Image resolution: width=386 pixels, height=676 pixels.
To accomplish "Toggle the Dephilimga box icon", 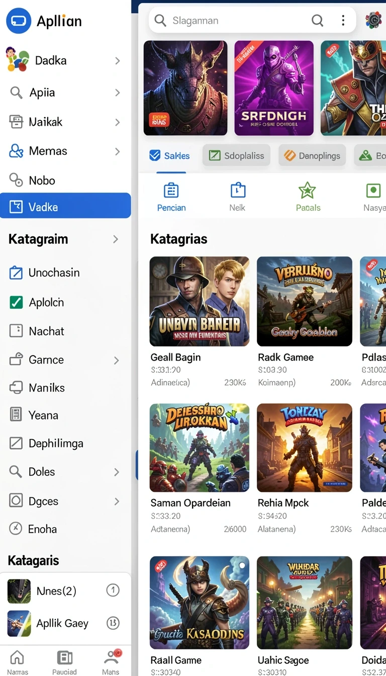I will [x=16, y=443].
